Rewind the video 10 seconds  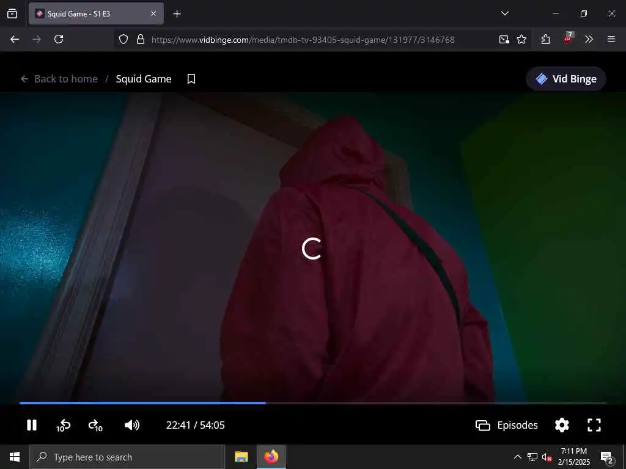[x=63, y=426]
